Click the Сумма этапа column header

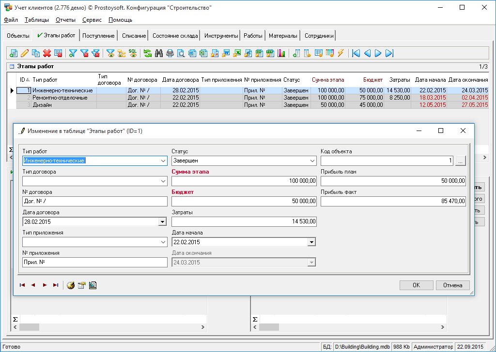click(x=328, y=80)
